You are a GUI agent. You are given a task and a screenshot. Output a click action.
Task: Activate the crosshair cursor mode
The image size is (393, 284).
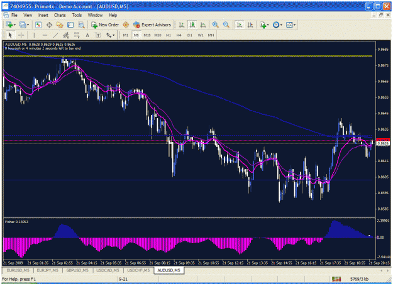21,35
